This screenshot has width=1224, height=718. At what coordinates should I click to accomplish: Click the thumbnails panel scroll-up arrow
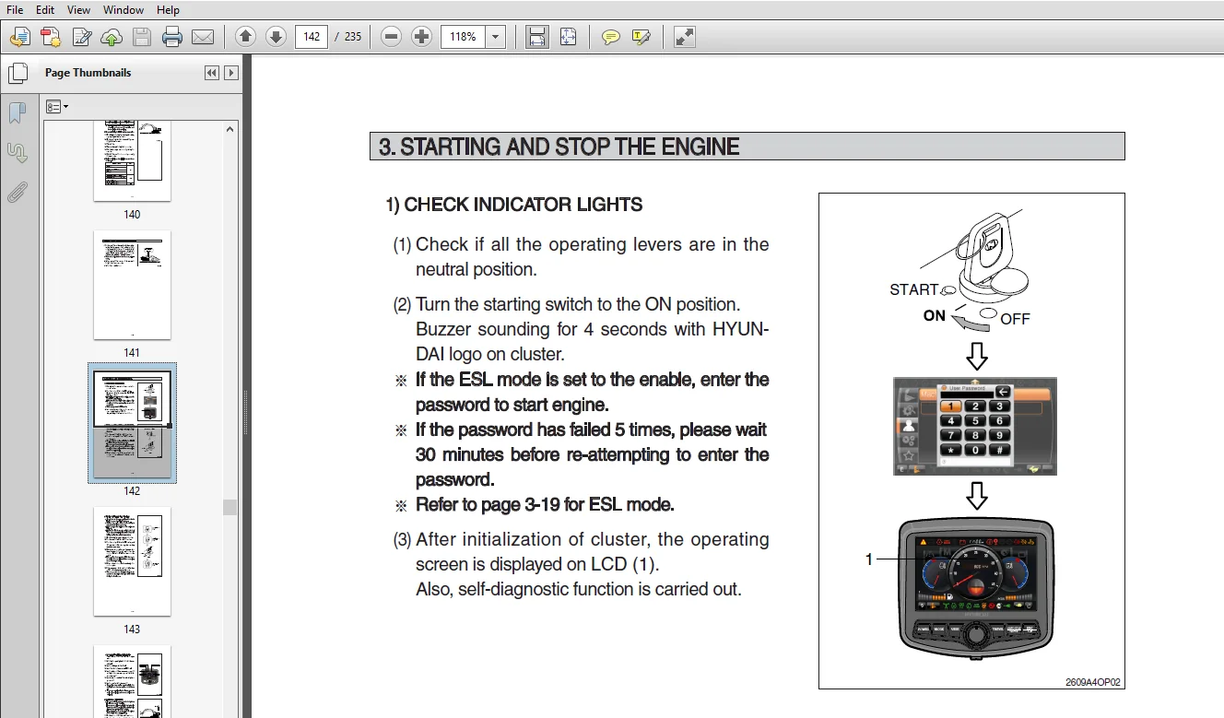point(230,129)
